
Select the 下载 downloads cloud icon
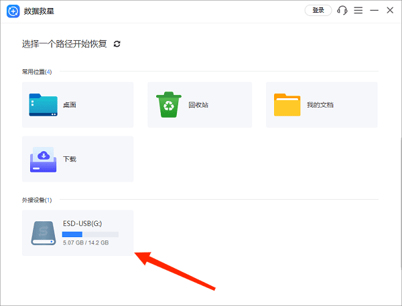pos(44,159)
